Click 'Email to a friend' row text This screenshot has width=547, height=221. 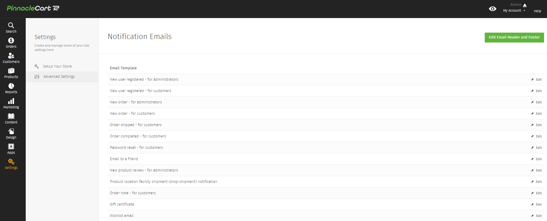tap(124, 159)
